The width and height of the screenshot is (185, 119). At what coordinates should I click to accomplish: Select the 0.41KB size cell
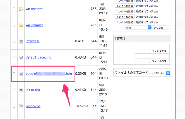80,90
